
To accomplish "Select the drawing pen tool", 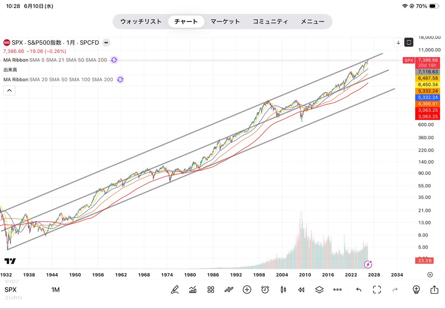I will (x=174, y=290).
